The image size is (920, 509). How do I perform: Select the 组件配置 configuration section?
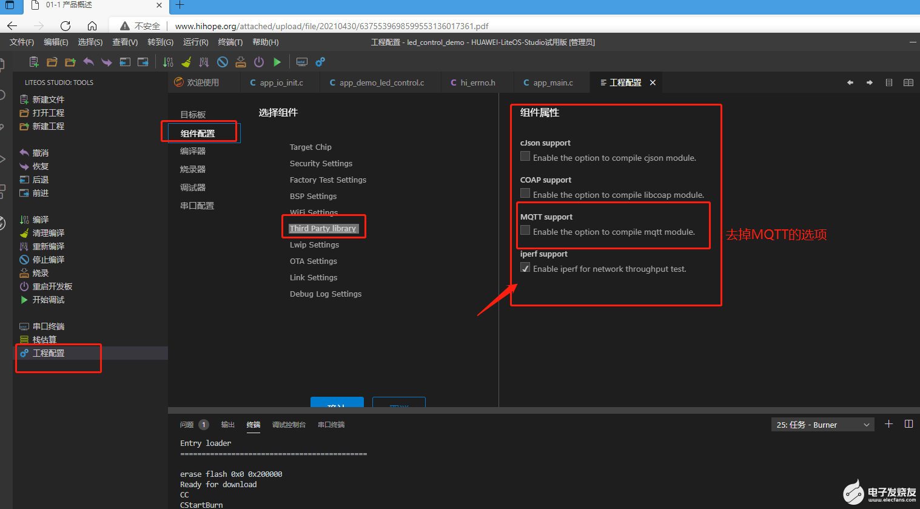coord(198,133)
